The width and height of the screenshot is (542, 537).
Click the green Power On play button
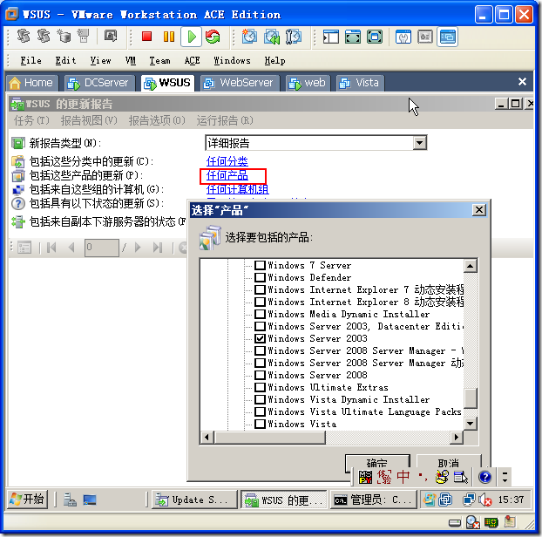click(x=191, y=37)
